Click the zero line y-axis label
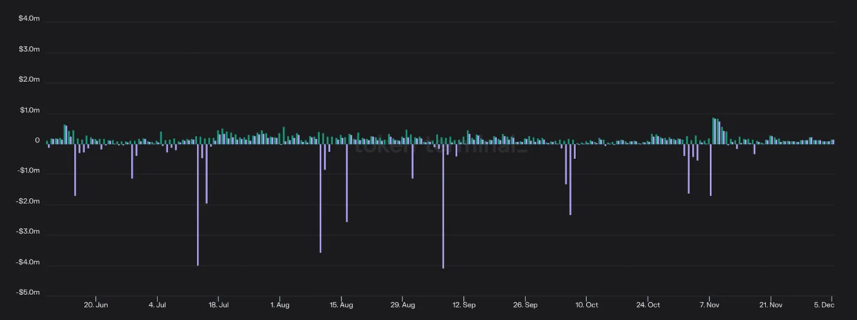The height and width of the screenshot is (320, 857). coord(37,141)
